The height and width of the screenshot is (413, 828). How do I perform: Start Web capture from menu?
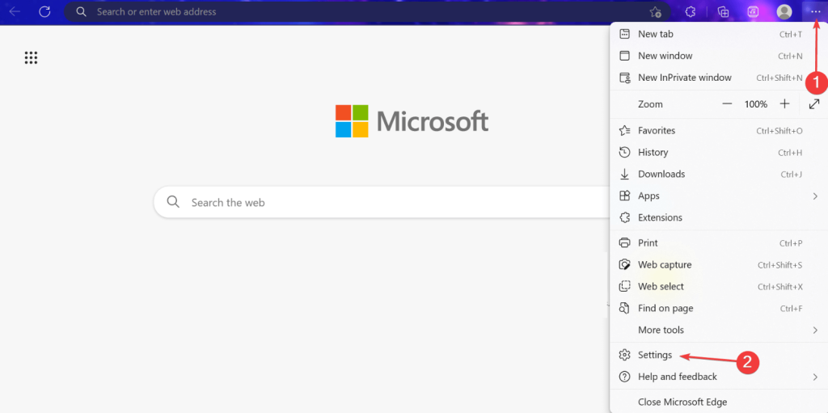[719, 264]
